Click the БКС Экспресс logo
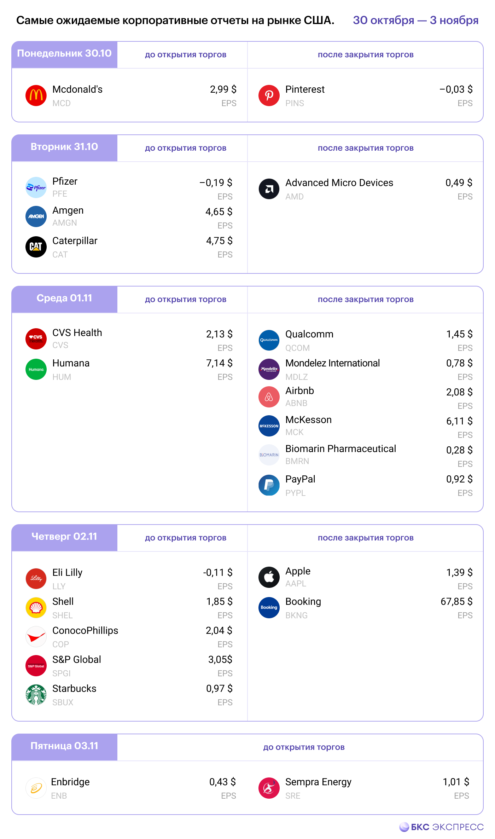This screenshot has height=839, width=495. coord(441,827)
